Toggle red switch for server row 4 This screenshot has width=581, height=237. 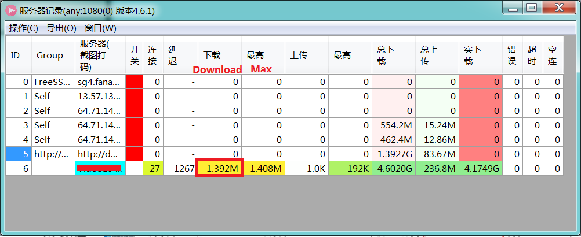[134, 139]
